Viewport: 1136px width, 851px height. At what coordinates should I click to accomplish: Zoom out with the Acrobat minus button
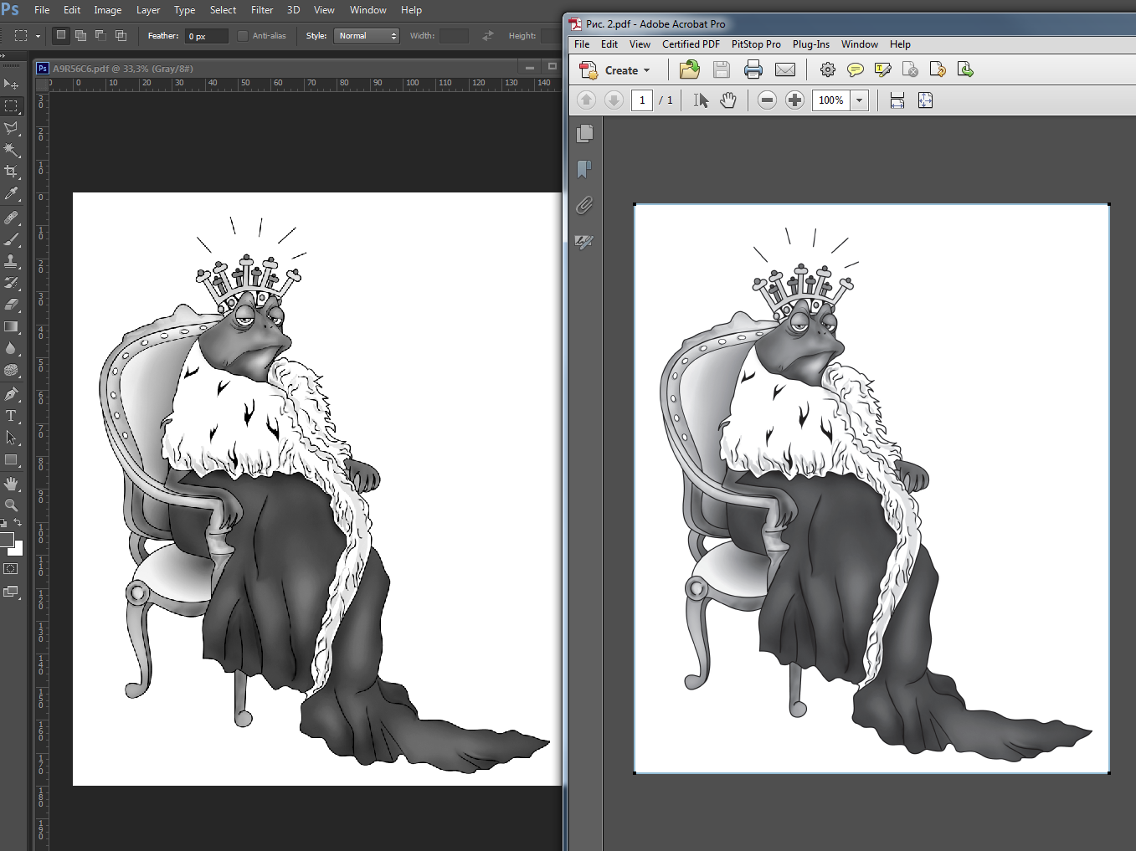[x=767, y=100]
